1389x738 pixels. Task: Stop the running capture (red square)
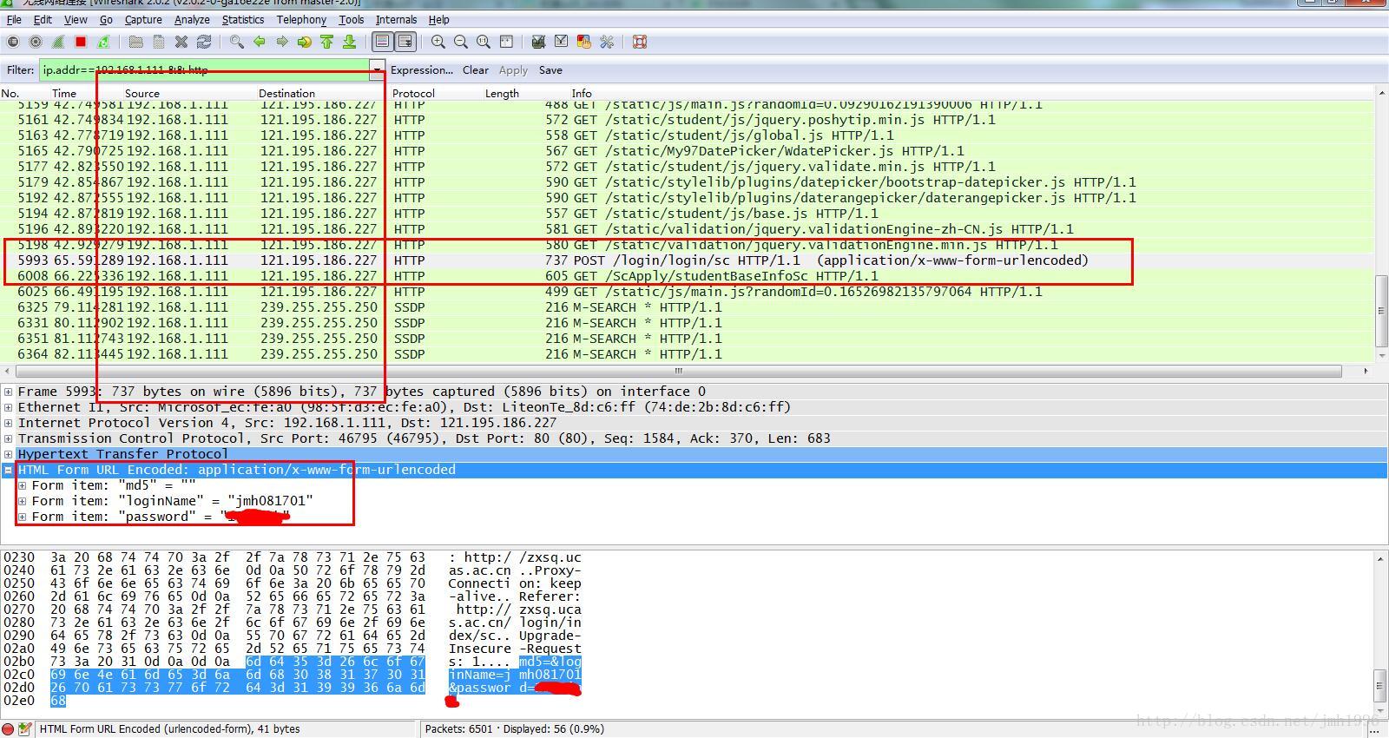pos(81,42)
